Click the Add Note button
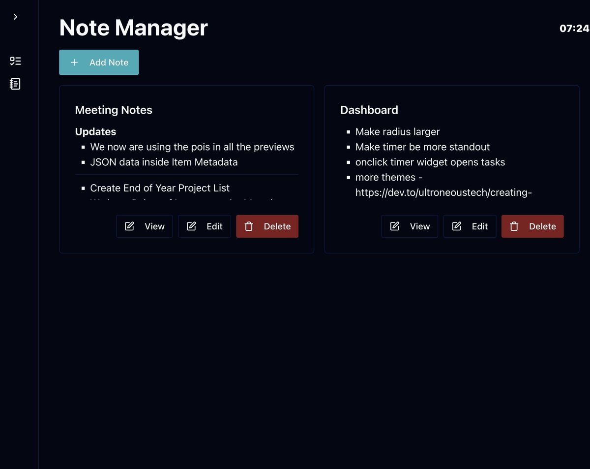Viewport: 590px width, 469px height. (x=99, y=63)
